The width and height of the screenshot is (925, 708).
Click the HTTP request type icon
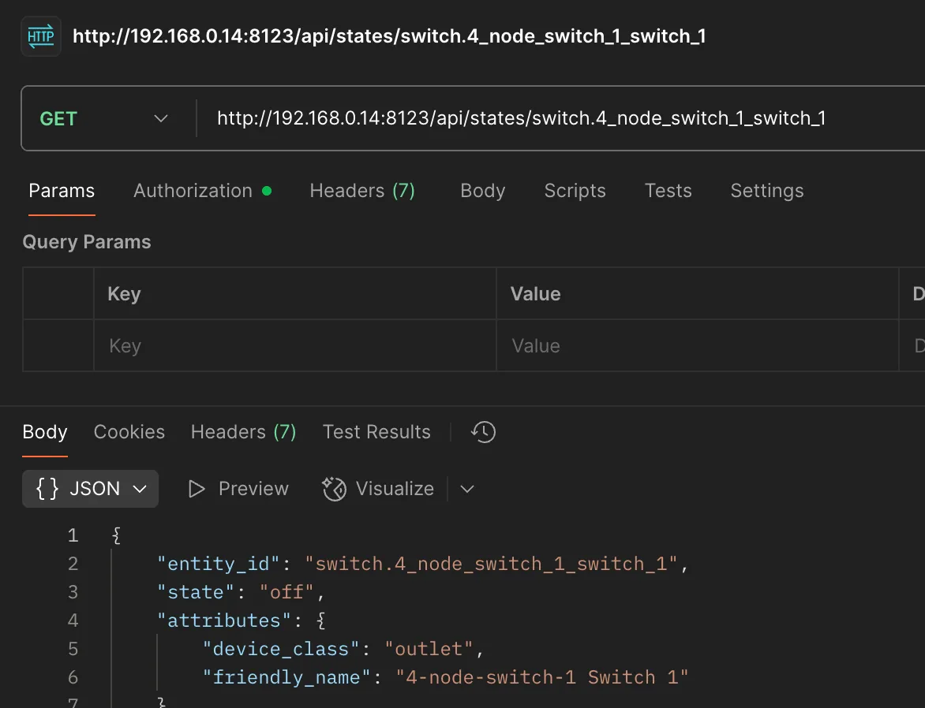coord(40,36)
